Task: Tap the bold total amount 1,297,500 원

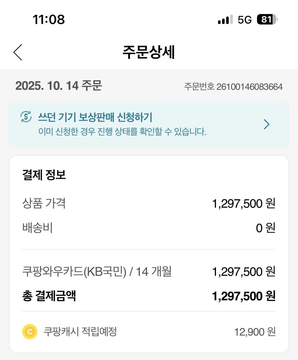Action: click(x=243, y=296)
